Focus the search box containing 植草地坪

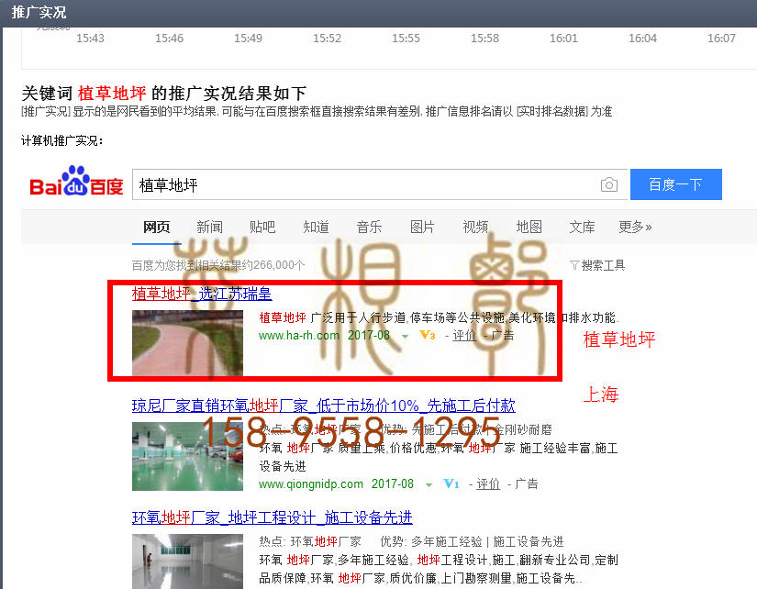pos(380,184)
